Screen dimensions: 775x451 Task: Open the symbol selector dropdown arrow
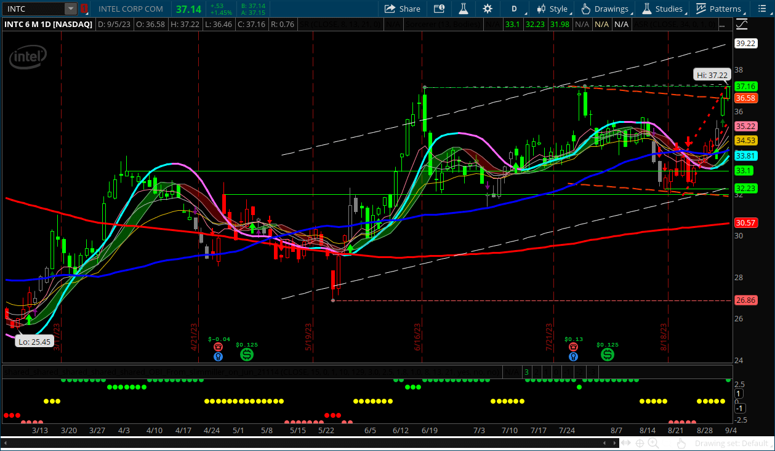tap(71, 9)
